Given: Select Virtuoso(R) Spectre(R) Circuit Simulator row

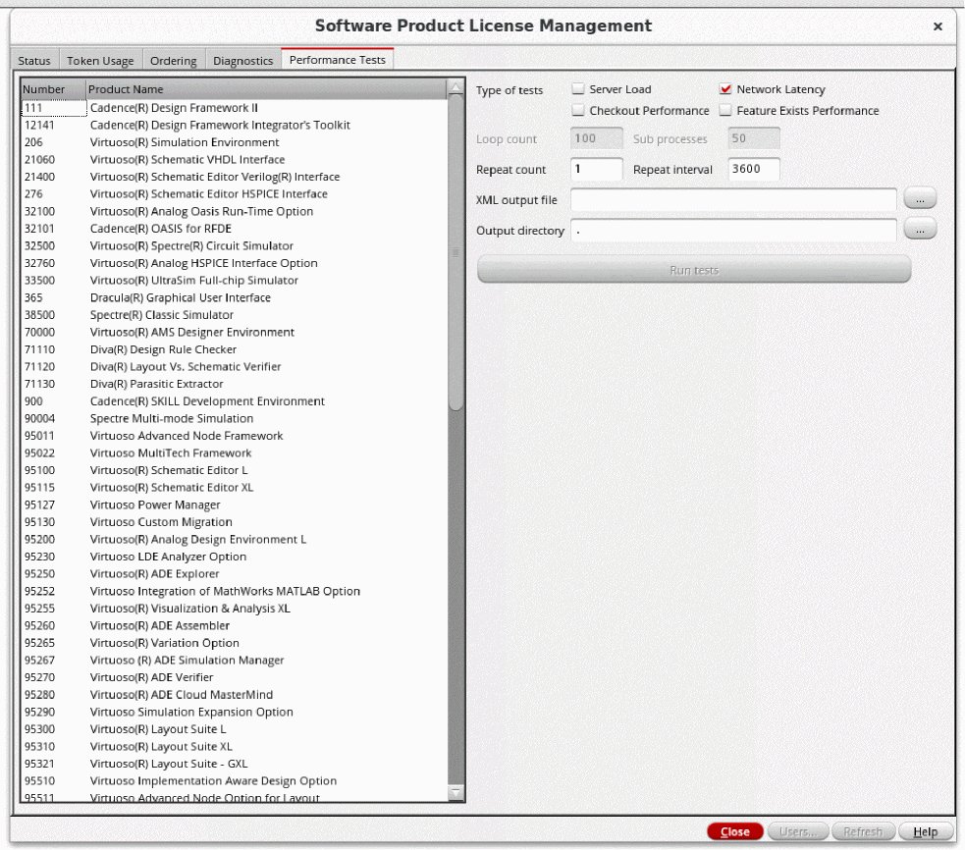Looking at the screenshot, I should pyautogui.click(x=191, y=245).
